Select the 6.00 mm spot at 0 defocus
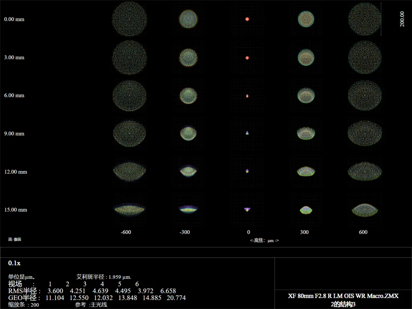The image size is (412, 309). pos(247,96)
